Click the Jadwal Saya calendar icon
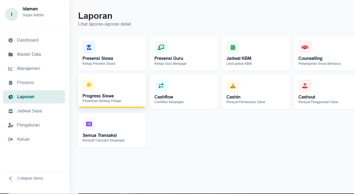 11,111
